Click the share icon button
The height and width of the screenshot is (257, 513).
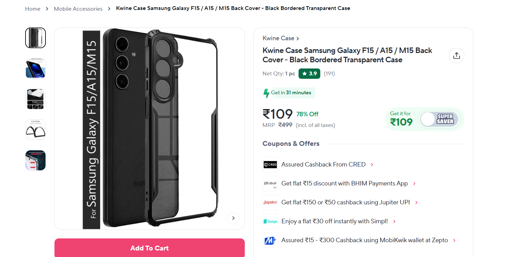[x=456, y=56]
